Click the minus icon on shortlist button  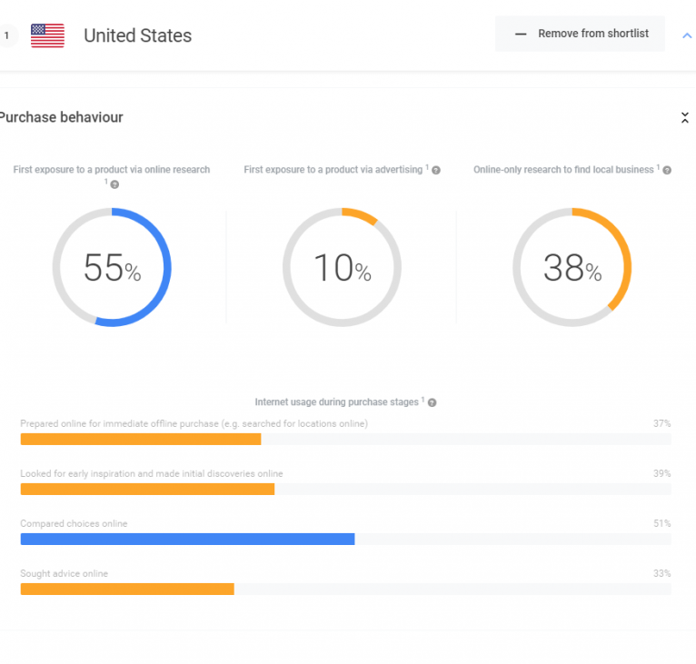tap(521, 35)
